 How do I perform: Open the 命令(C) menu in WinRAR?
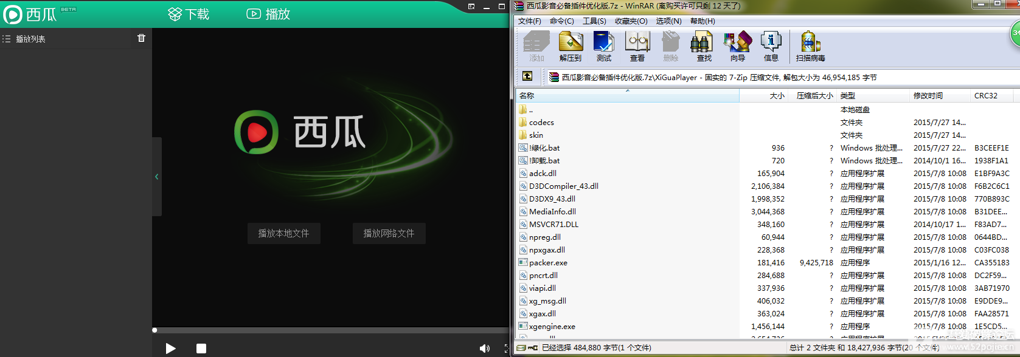[561, 21]
